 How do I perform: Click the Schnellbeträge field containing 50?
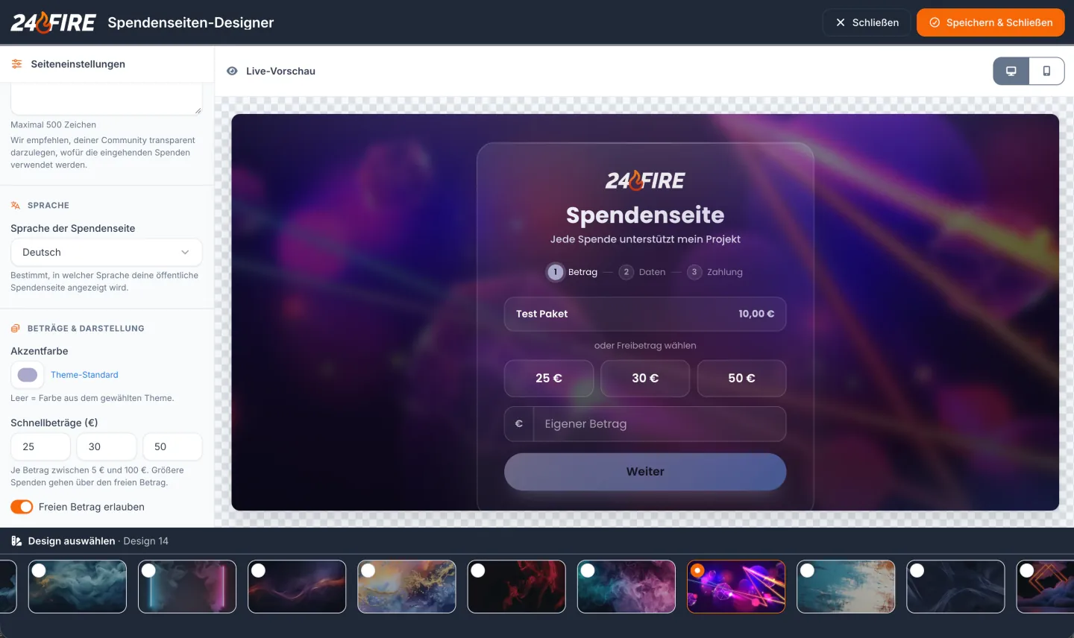click(172, 446)
